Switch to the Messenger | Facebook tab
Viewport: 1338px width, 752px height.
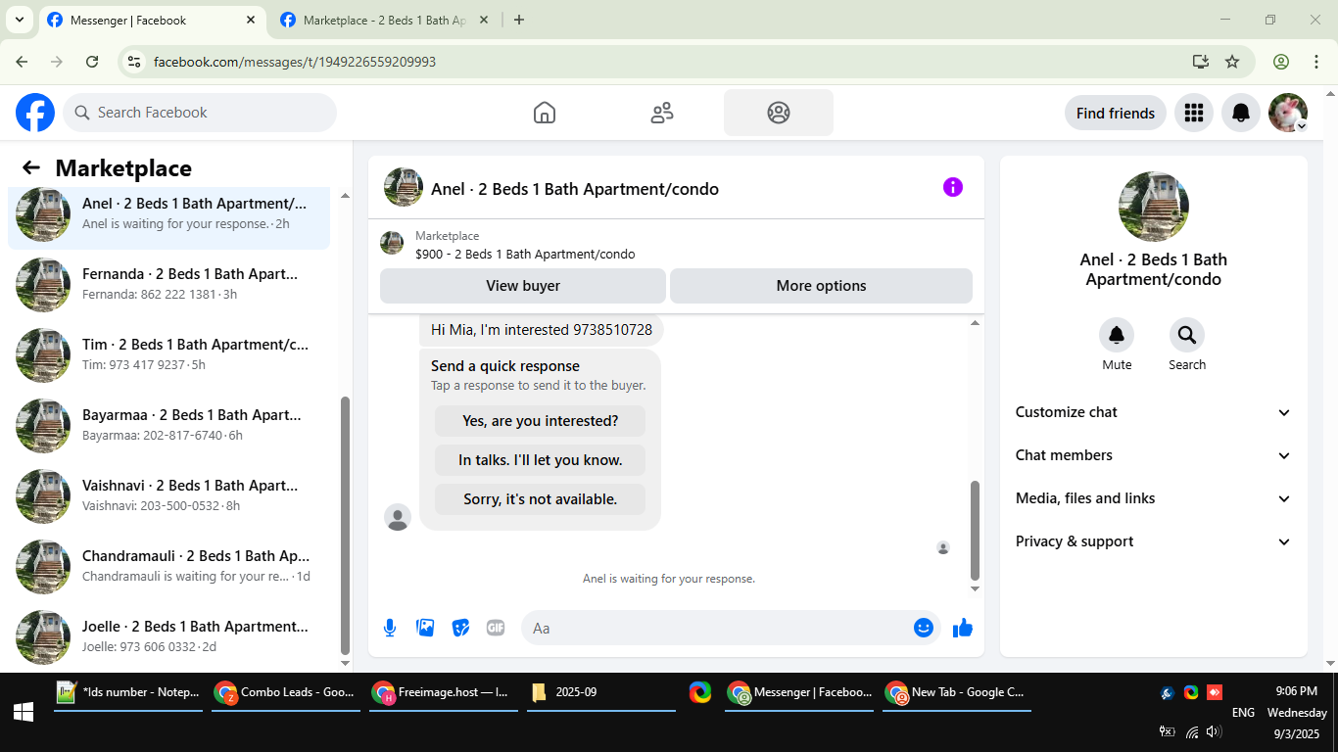click(x=152, y=20)
